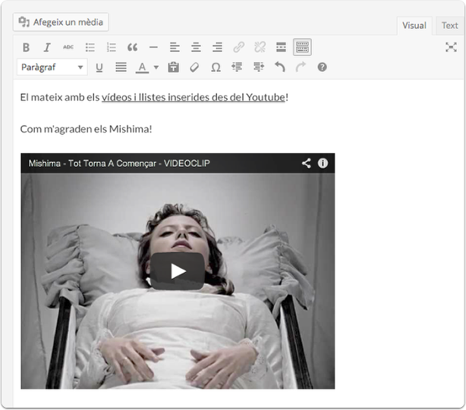The image size is (466, 410).
Task: Click the video title Mishima - Tot Torna A Començar
Action: [119, 163]
